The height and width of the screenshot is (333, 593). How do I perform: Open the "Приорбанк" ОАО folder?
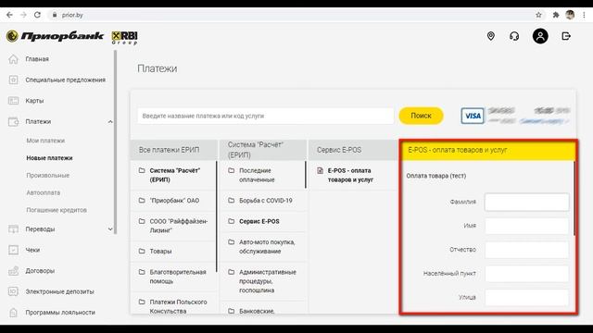click(x=173, y=201)
